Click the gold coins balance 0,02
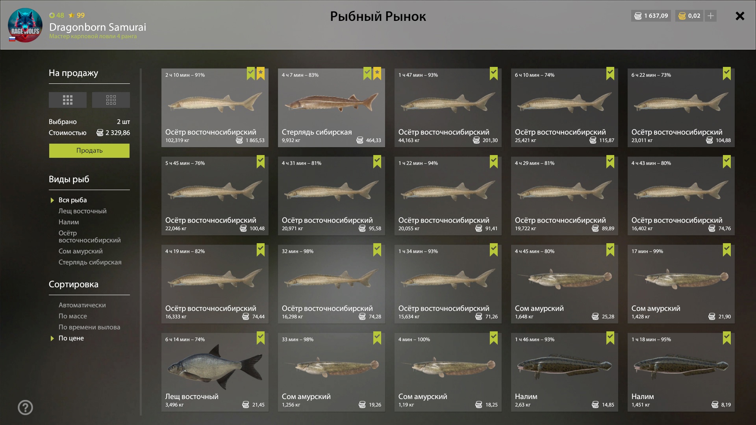Image resolution: width=756 pixels, height=425 pixels. [x=689, y=16]
